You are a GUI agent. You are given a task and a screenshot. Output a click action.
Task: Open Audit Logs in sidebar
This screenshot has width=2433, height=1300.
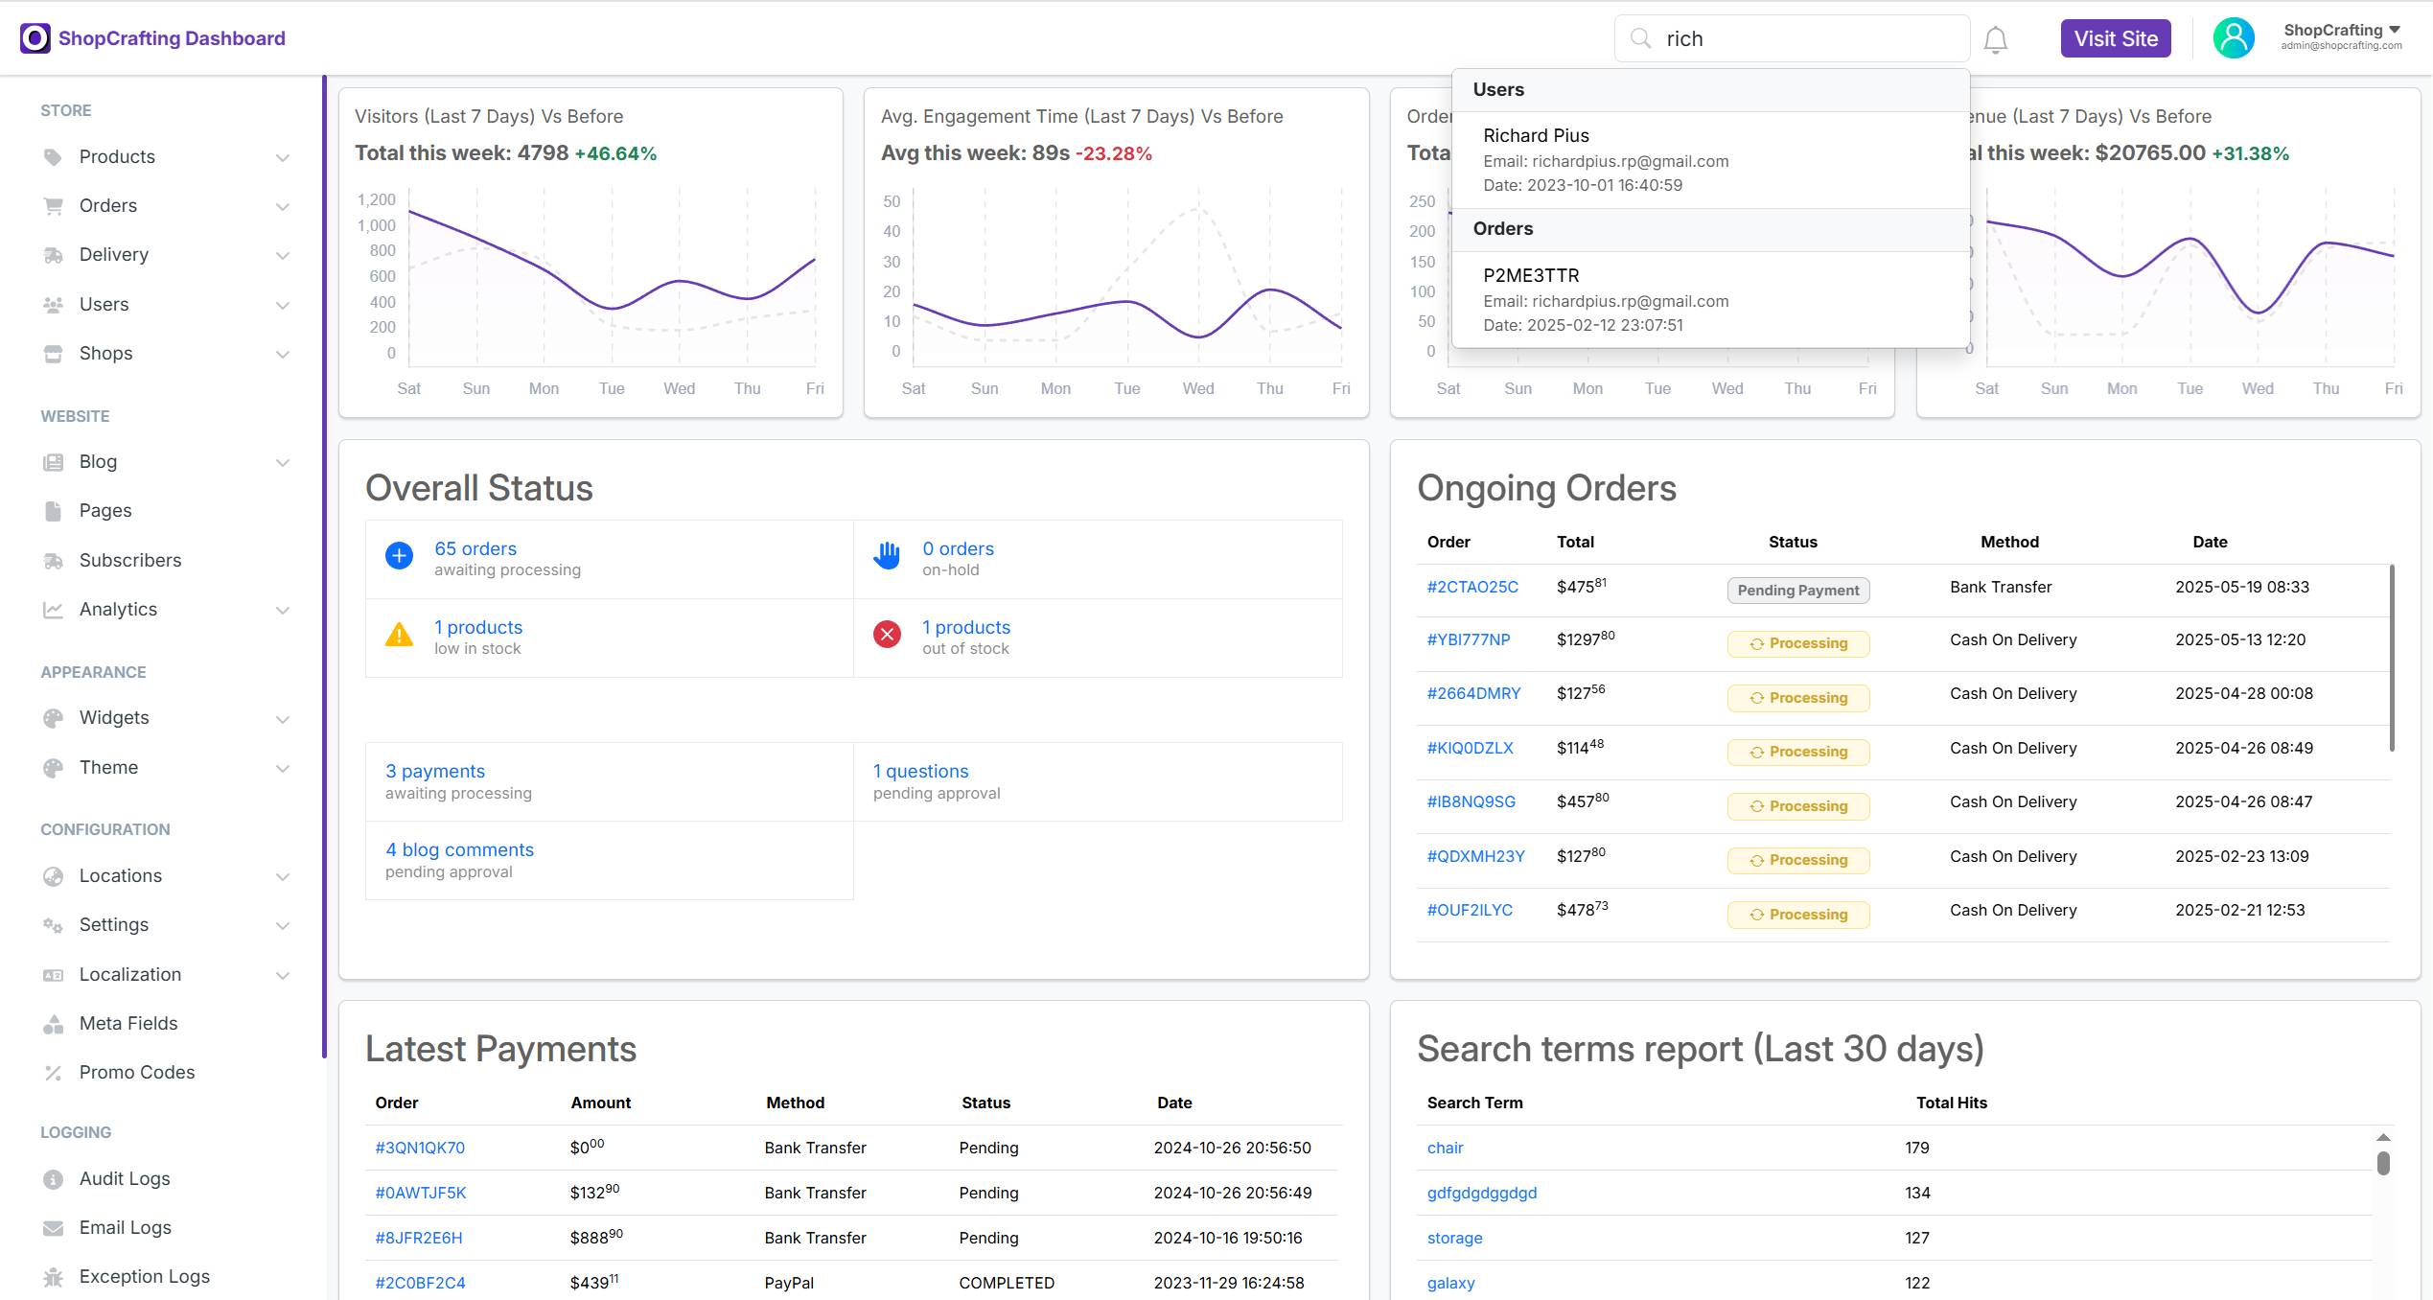pyautogui.click(x=125, y=1178)
